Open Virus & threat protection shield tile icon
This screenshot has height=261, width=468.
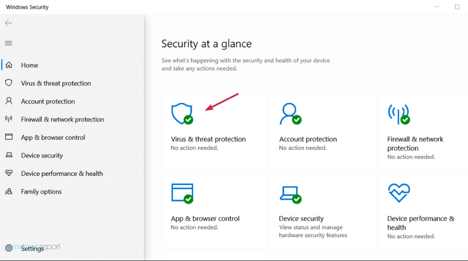(x=182, y=113)
